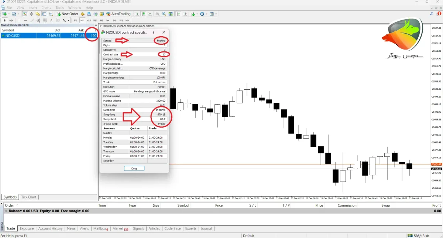The width and height of the screenshot is (443, 238).
Task: Click the search magnifier icon top right
Action: [432, 14]
